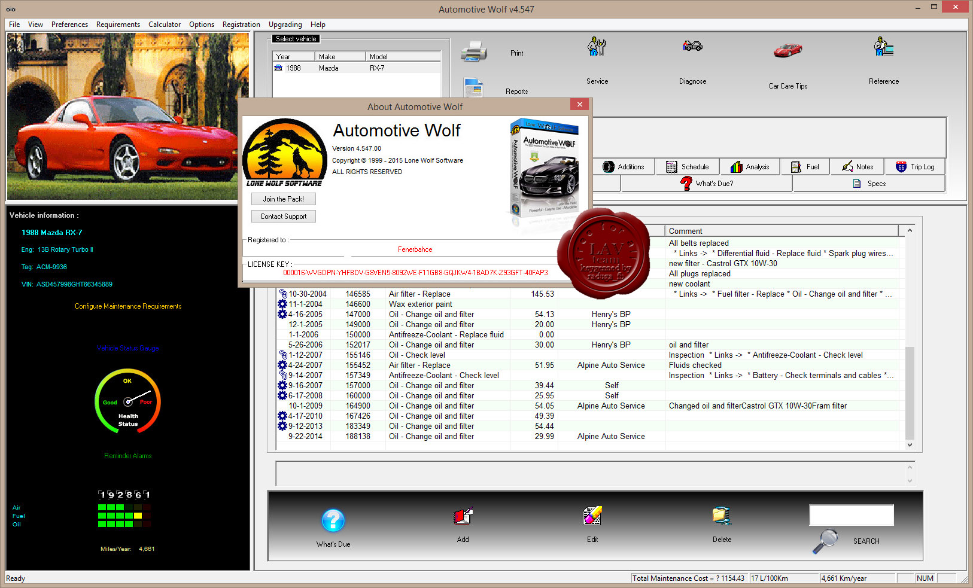Screen dimensions: 973x588
Task: Click the Vehicle Status Gauge link
Action: click(128, 348)
